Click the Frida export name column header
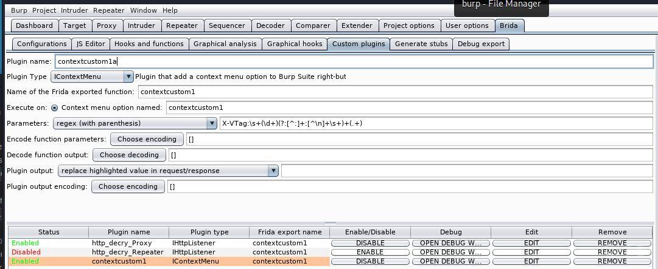 pos(290,232)
